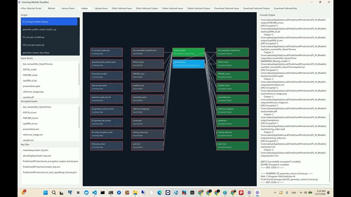The width and height of the screenshot is (351, 197).
Task: Click bat_resnext26ts_Opset18.enc output graph node
Action: (x=233, y=52)
